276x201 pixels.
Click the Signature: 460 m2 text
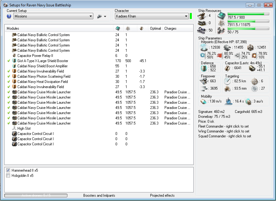pyautogui.click(x=211, y=112)
